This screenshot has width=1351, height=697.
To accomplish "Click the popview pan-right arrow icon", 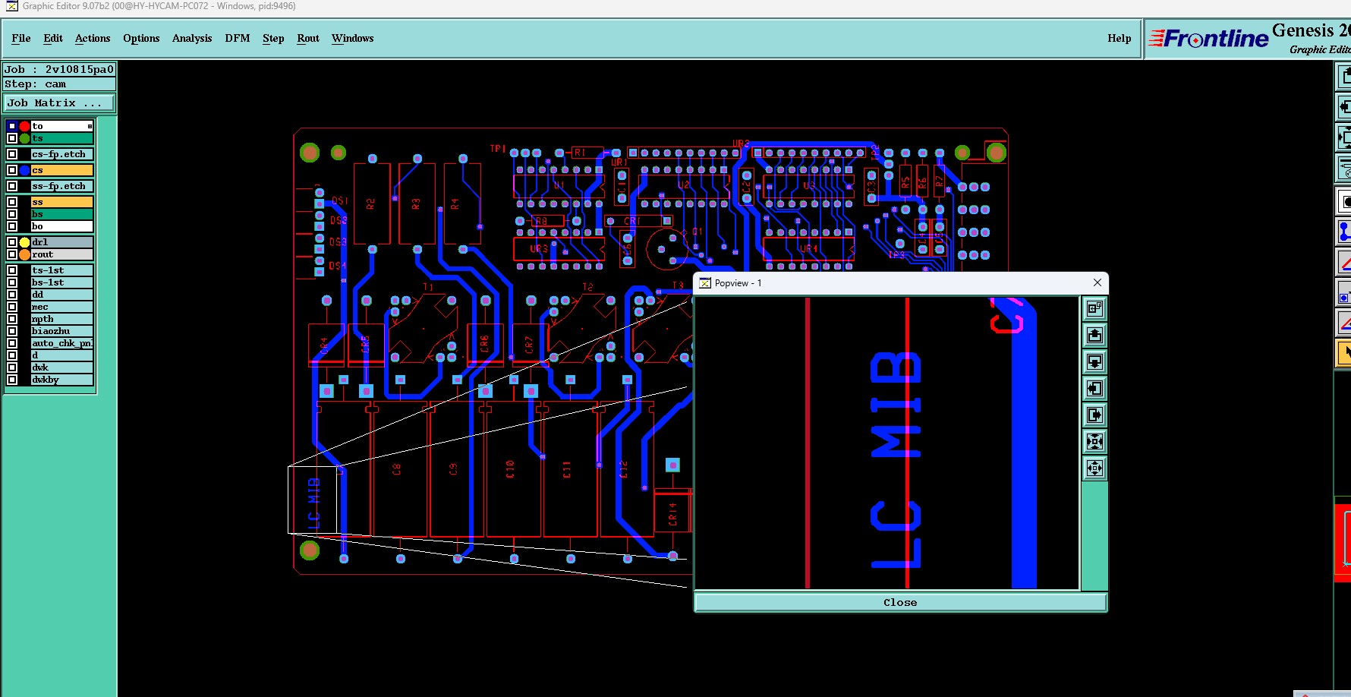I will point(1094,415).
